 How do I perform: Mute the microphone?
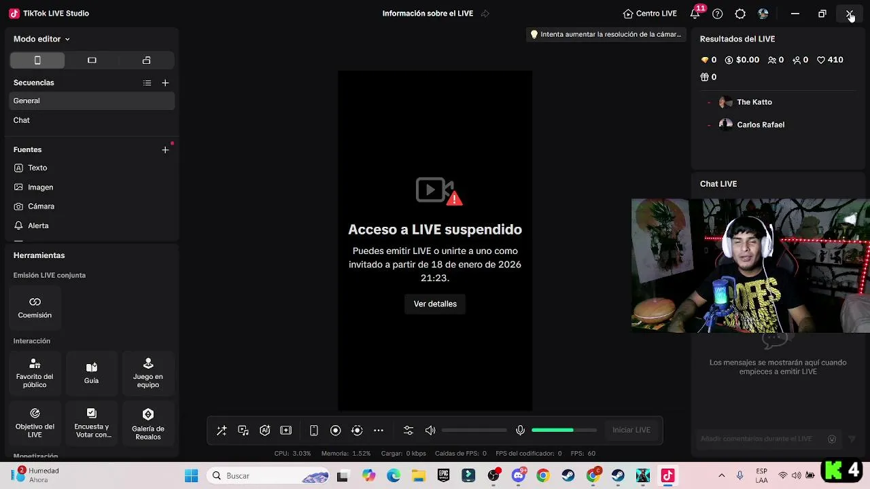[520, 430]
